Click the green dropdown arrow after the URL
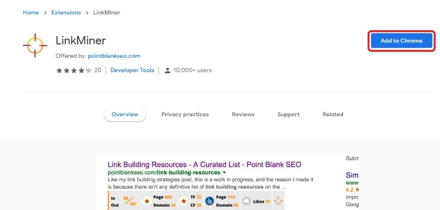The image size is (440, 210). point(224,172)
